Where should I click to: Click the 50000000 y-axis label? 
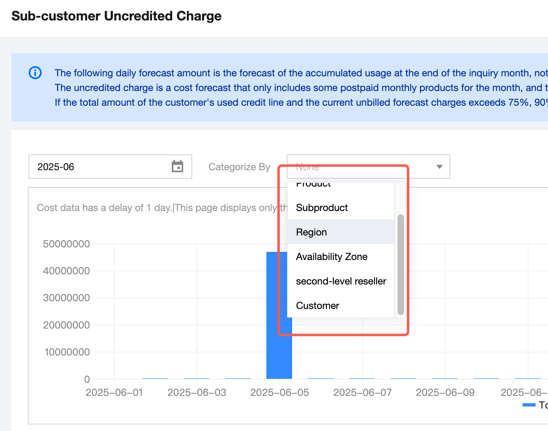point(66,244)
